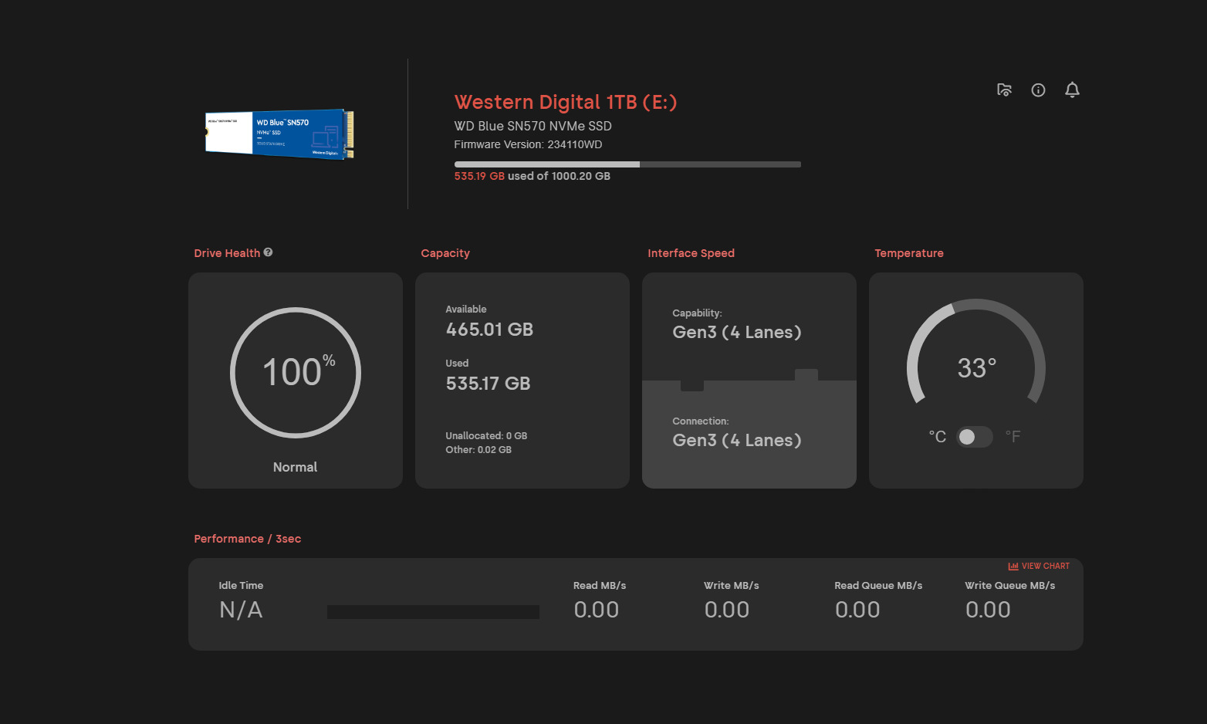Click the drive capacity usage bar

(627, 164)
